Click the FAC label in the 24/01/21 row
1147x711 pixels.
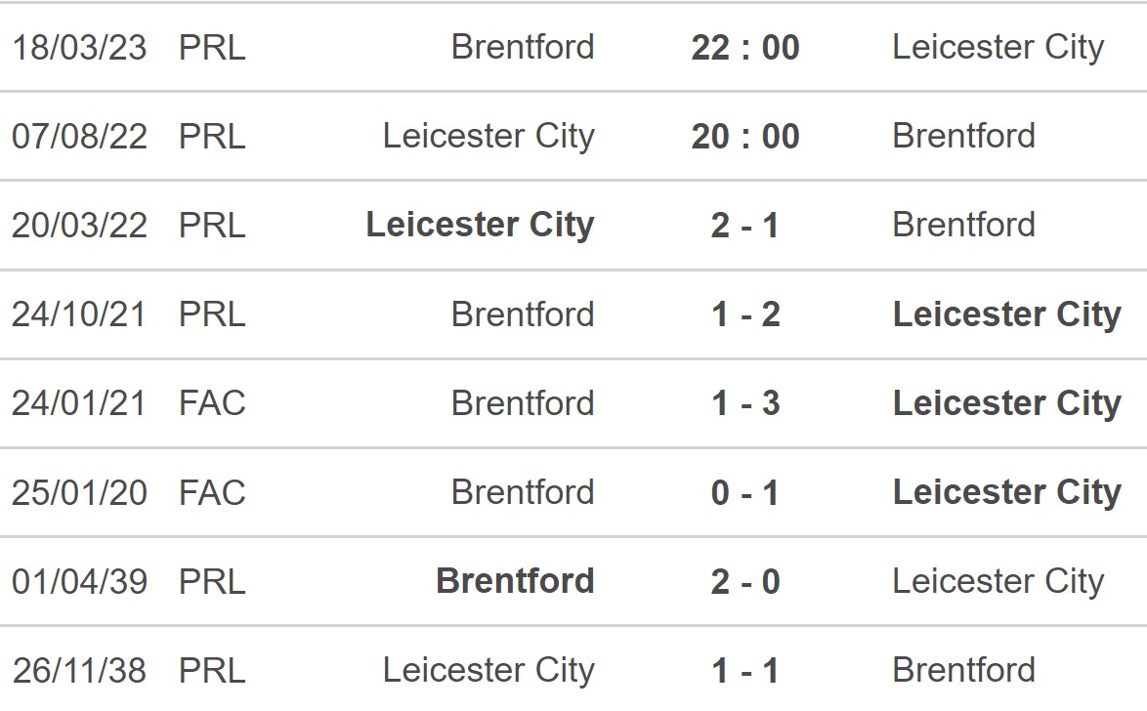coord(212,403)
